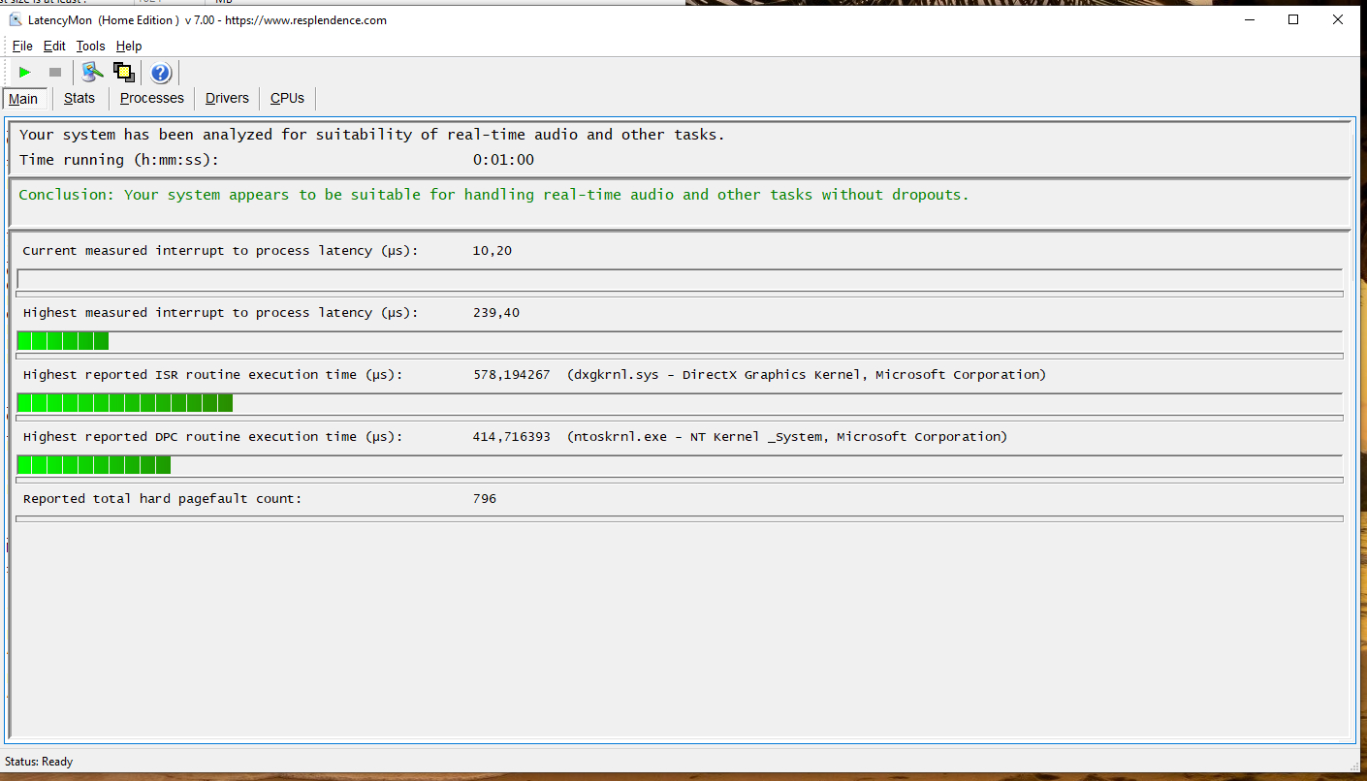Click the highest interrupt to process latency bar
Screen dimensions: 1367x781
coord(680,341)
